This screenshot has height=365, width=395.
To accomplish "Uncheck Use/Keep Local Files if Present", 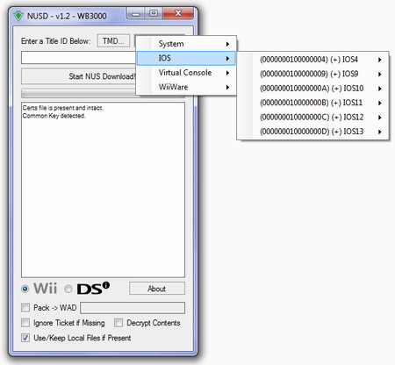I will (25, 338).
